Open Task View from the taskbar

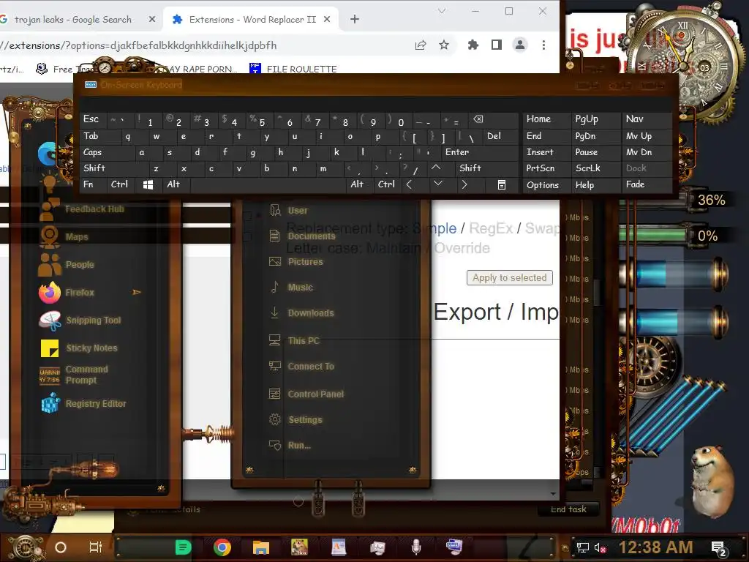96,547
